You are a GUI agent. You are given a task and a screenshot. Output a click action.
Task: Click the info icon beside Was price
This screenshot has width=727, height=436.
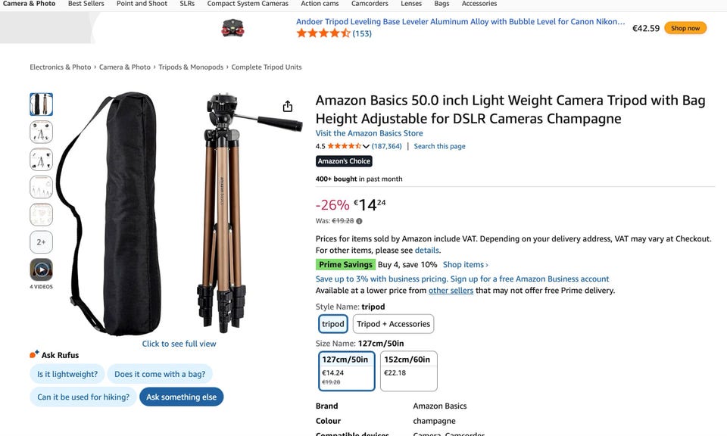tap(359, 221)
